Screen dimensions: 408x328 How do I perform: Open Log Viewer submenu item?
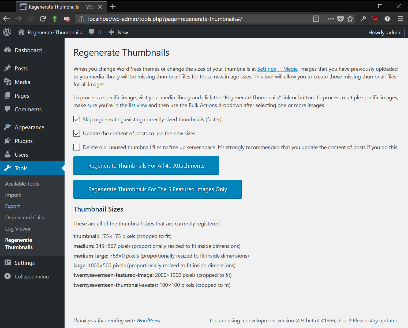point(18,229)
